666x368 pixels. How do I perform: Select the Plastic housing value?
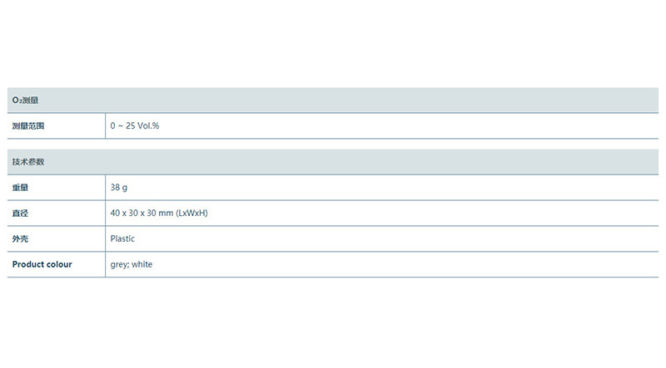[x=122, y=239]
